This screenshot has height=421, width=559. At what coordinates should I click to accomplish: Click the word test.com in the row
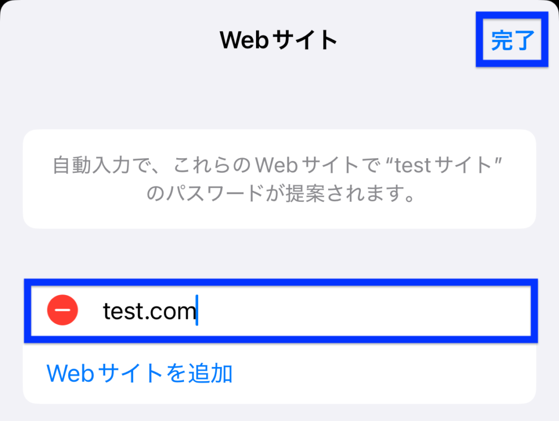150,311
